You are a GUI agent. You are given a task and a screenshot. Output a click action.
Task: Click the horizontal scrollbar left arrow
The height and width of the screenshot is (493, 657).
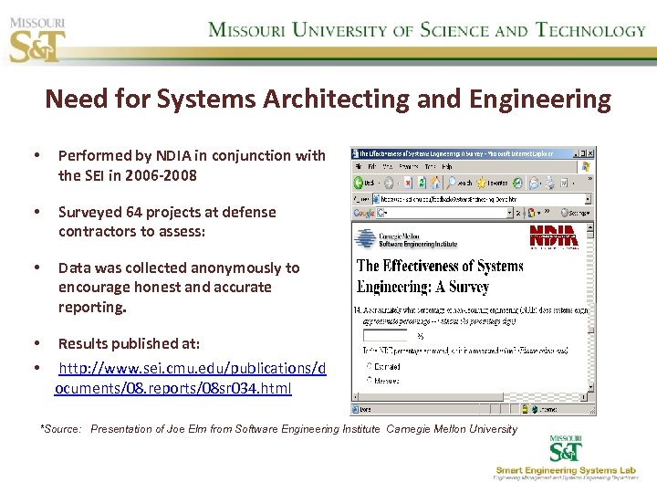click(x=356, y=396)
